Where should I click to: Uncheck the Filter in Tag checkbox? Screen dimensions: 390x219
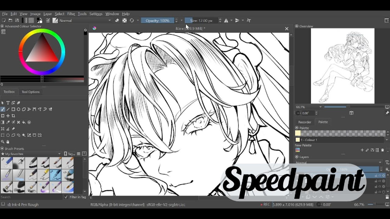[66, 197]
